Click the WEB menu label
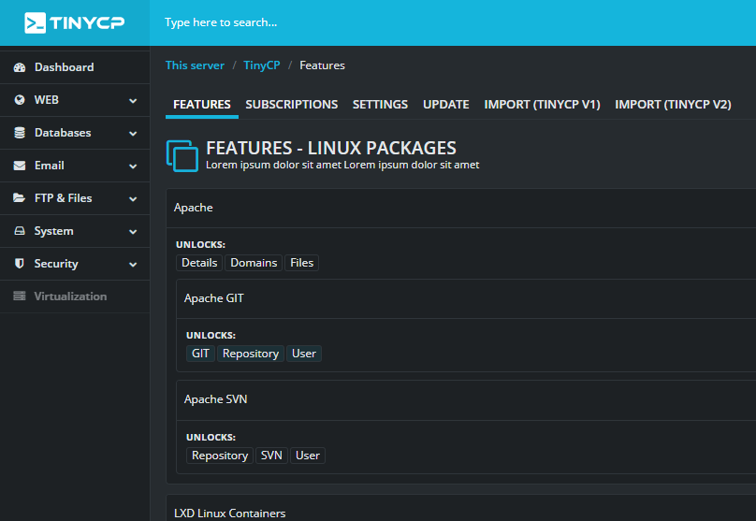Screen dimensions: 756x521 pos(46,100)
